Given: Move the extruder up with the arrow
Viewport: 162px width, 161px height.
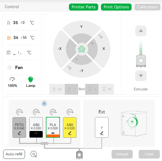Looking at the screenshot, I should 141,31.
